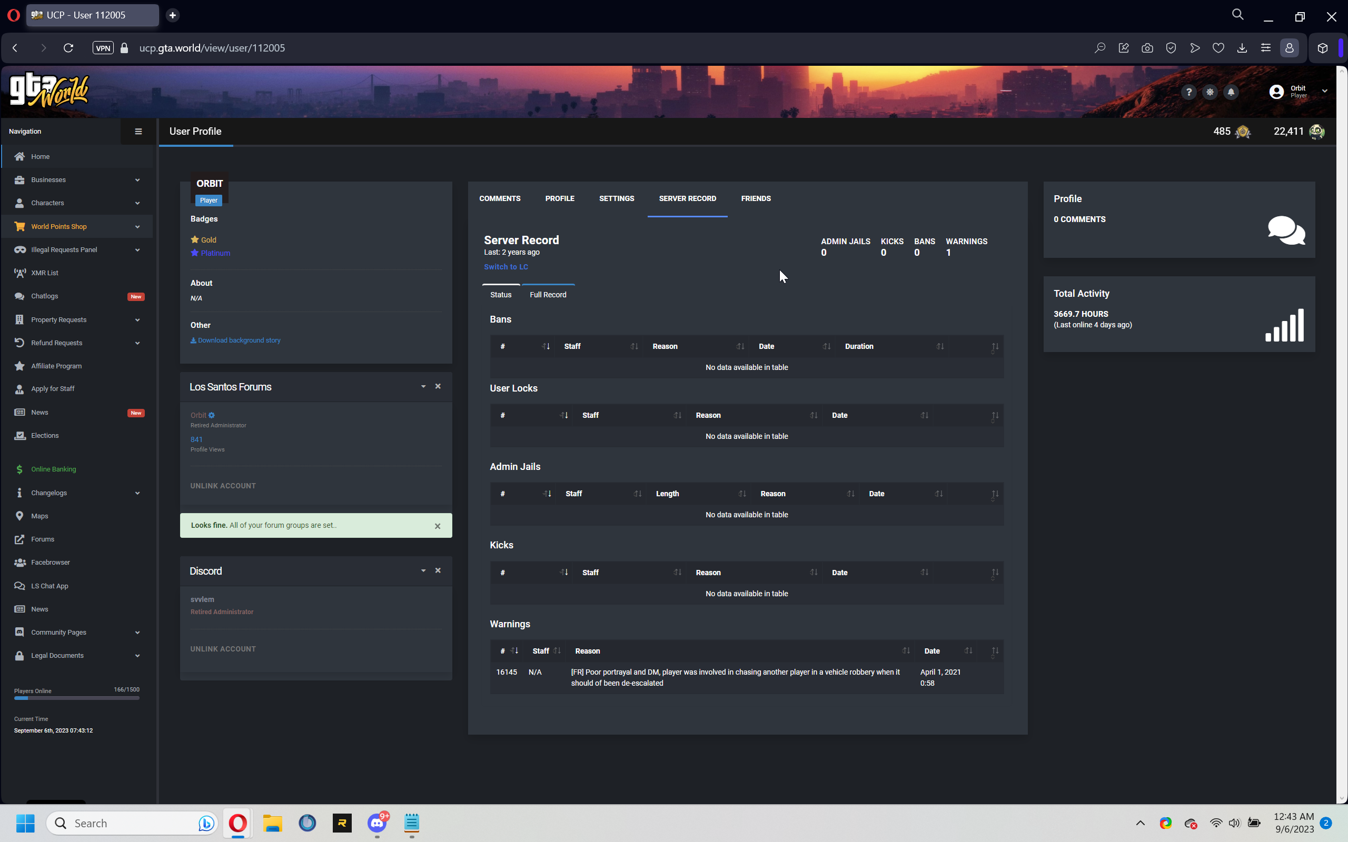Click the Discord icon in taskbar

(x=377, y=823)
